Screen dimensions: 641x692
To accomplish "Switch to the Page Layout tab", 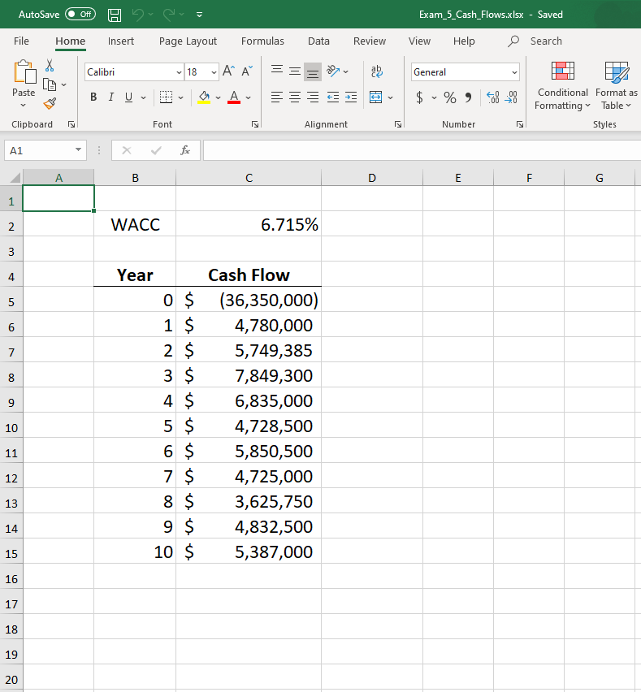I will point(188,41).
